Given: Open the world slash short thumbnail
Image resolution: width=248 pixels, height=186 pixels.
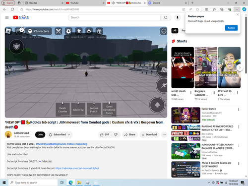Looking at the screenshot, I should point(183,67).
